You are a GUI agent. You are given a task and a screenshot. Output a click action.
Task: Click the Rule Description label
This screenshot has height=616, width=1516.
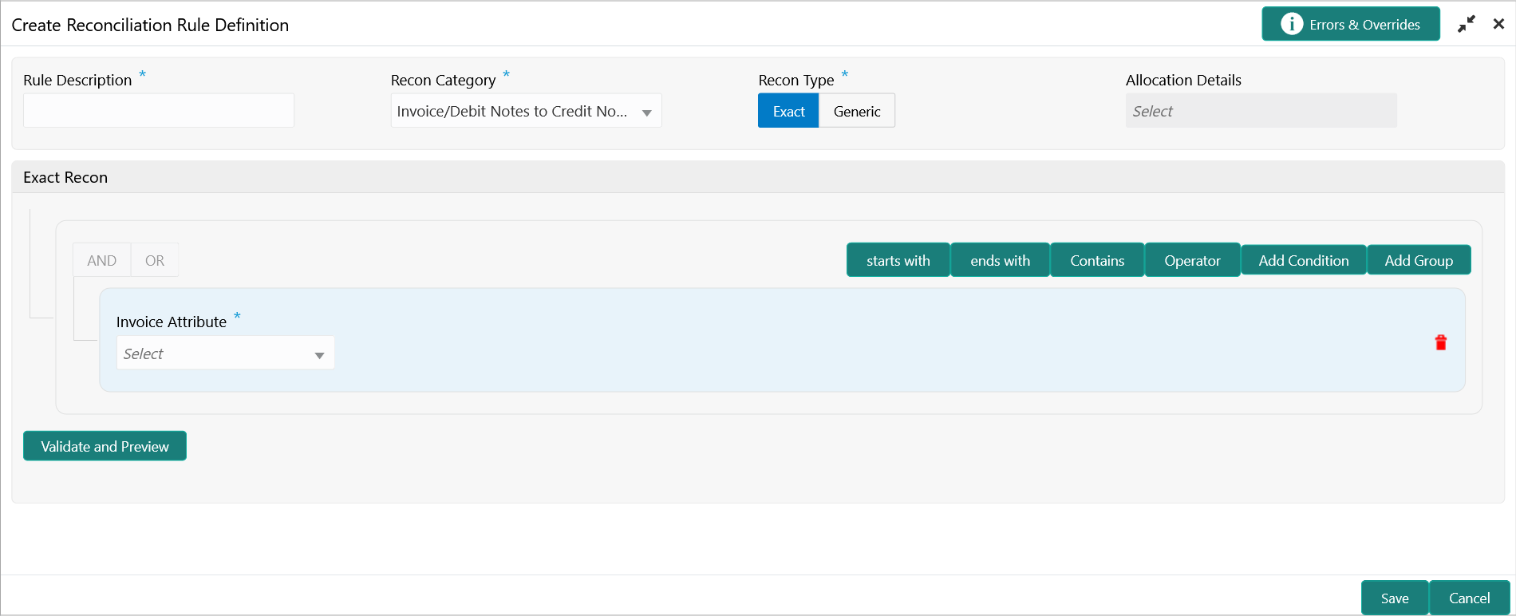coord(77,80)
